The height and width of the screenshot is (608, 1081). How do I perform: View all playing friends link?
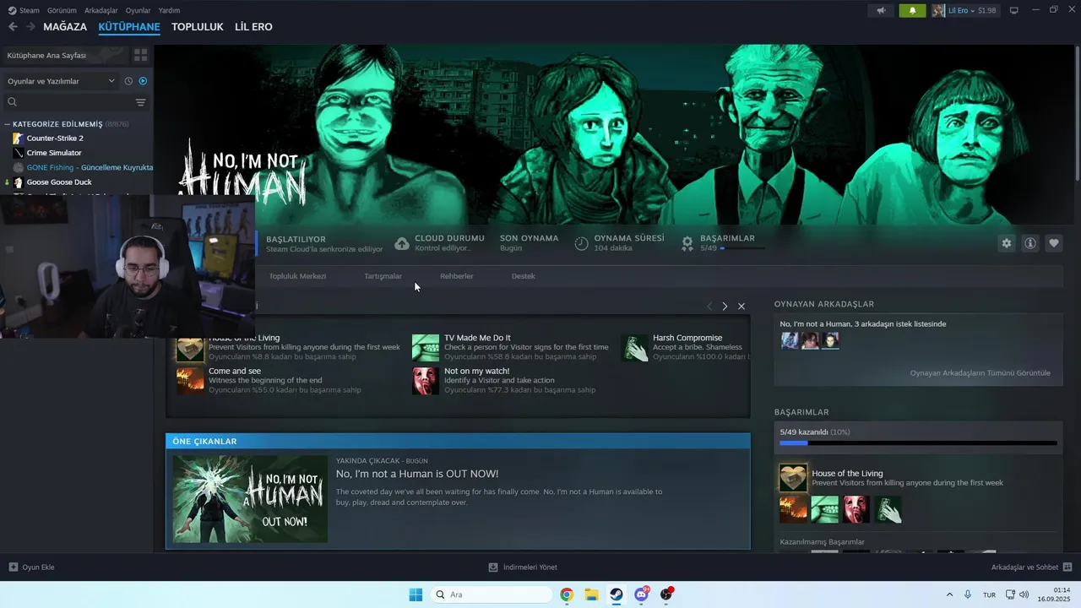coord(980,372)
